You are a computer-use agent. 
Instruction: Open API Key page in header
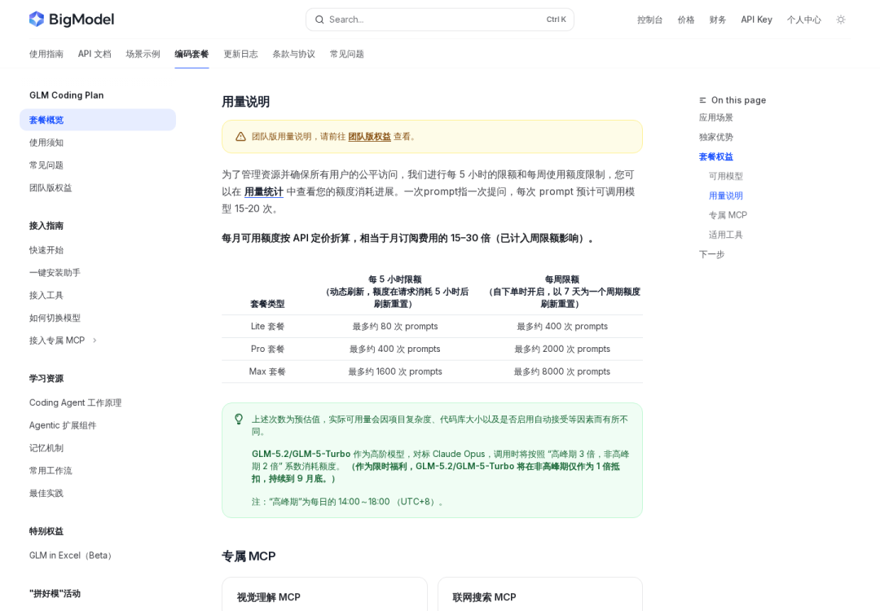(756, 20)
